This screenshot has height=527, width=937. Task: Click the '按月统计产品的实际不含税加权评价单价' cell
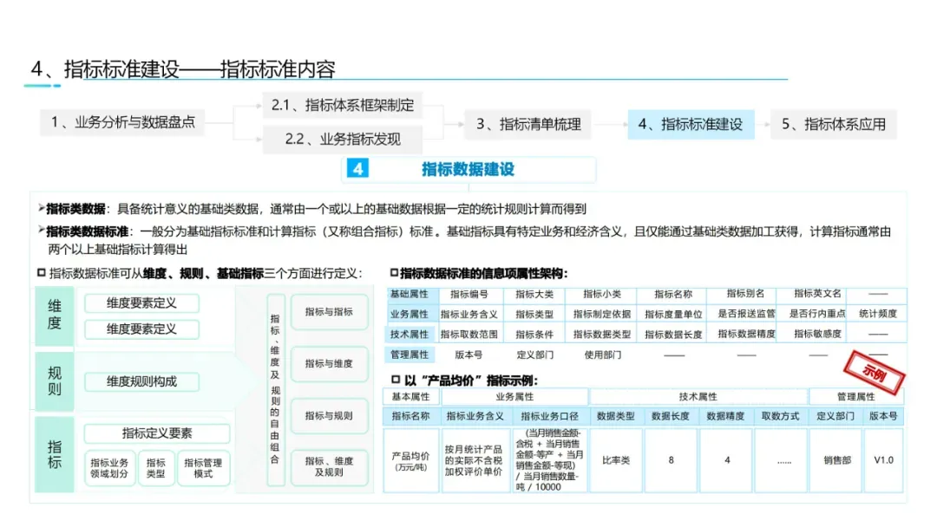pos(475,460)
